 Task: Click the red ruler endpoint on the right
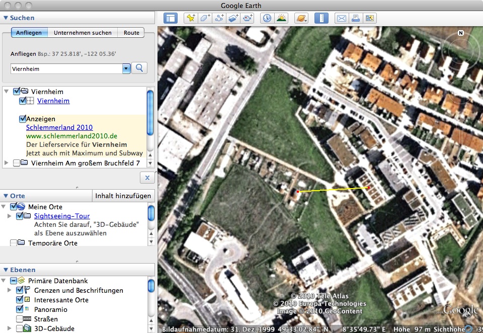tap(369, 187)
